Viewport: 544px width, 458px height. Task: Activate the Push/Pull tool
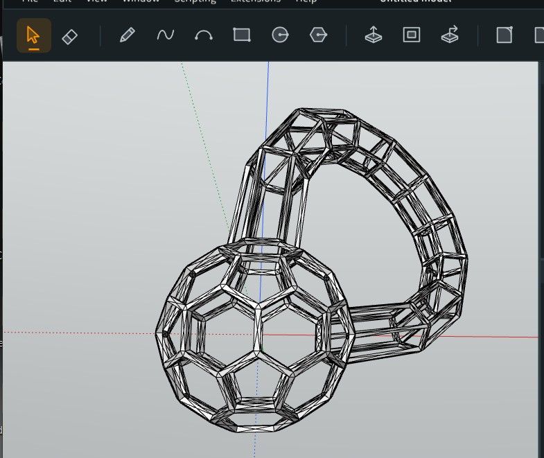374,35
